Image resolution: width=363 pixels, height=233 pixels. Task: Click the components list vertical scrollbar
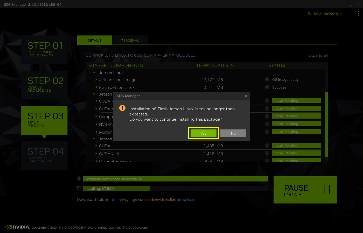326,124
